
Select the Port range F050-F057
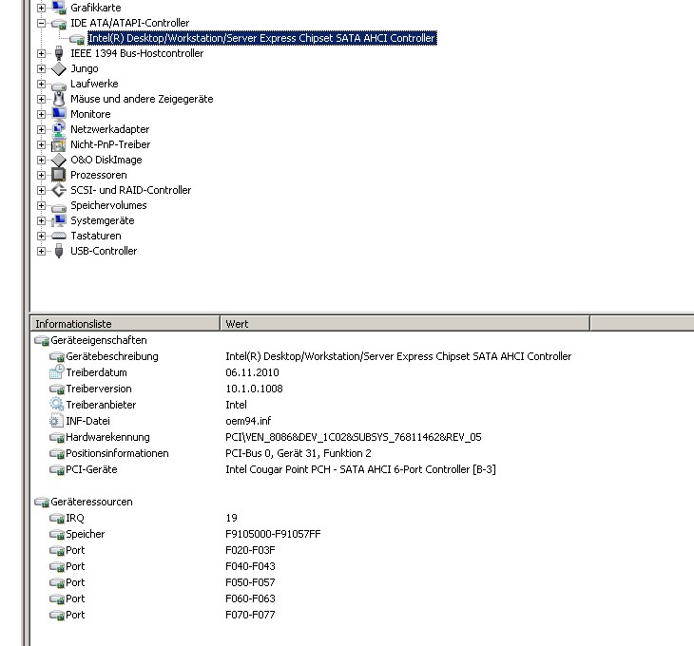250,582
